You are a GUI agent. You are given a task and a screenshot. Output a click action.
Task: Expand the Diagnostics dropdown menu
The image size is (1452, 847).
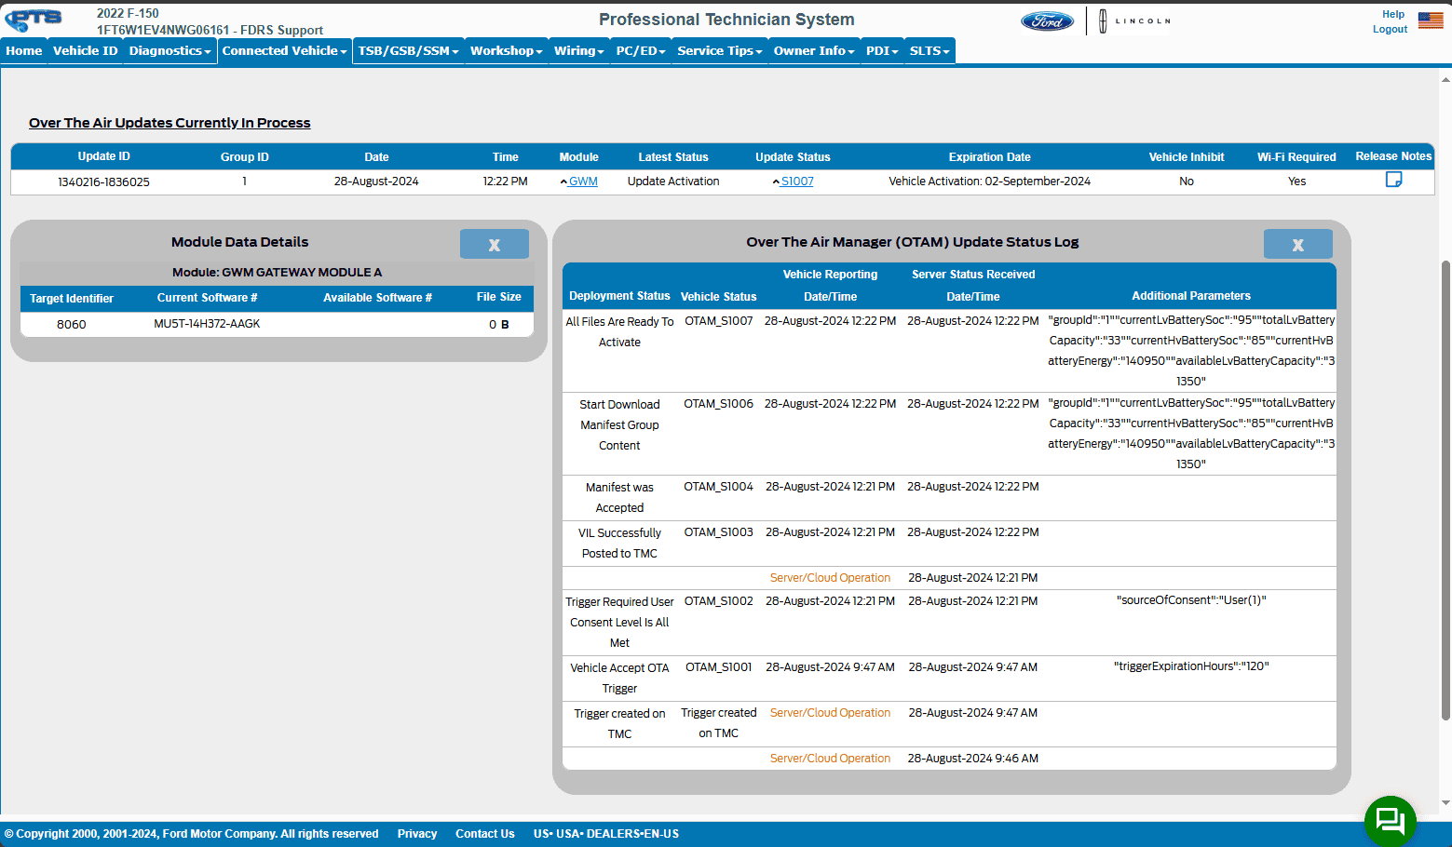170,51
